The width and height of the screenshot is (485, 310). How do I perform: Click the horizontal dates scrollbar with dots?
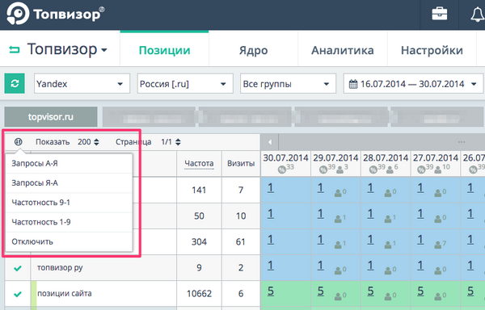tap(382, 142)
